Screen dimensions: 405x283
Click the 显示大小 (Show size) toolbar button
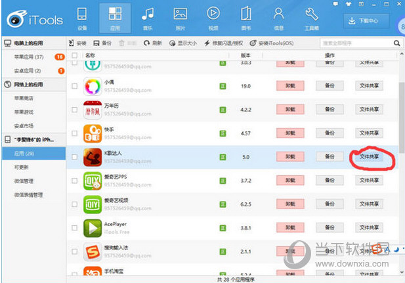tap(183, 43)
